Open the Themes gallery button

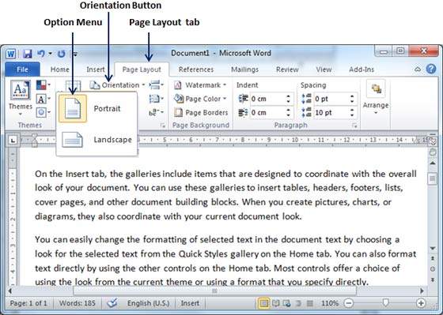(20, 98)
